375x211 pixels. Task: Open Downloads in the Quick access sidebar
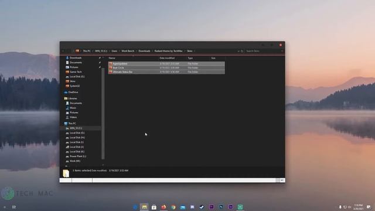pyautogui.click(x=76, y=58)
